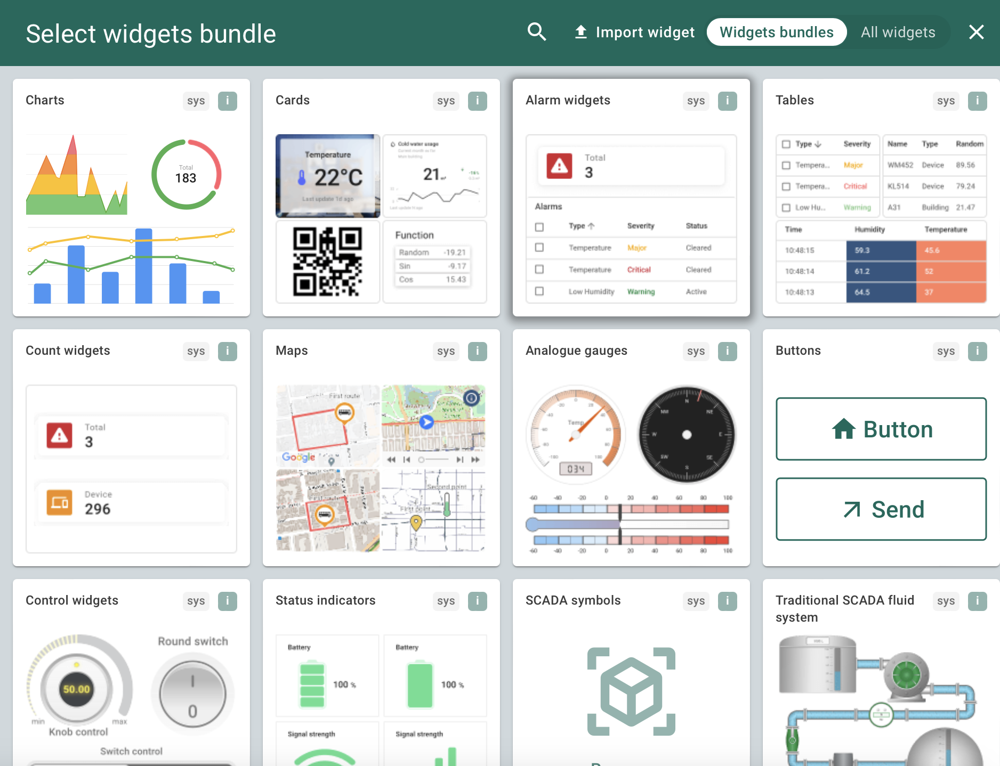Select the Alarm widgets bundle title

tap(568, 100)
